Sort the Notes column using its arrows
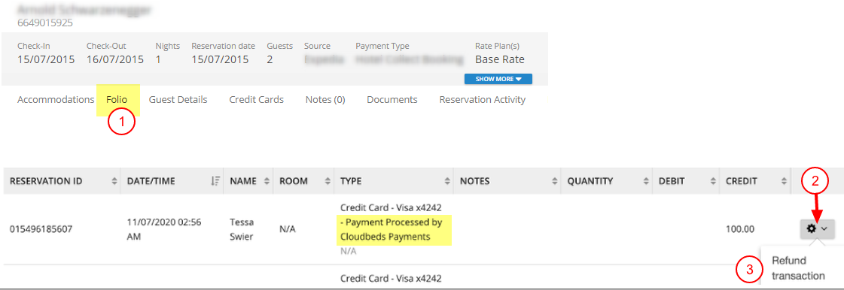The image size is (844, 290). (x=553, y=182)
